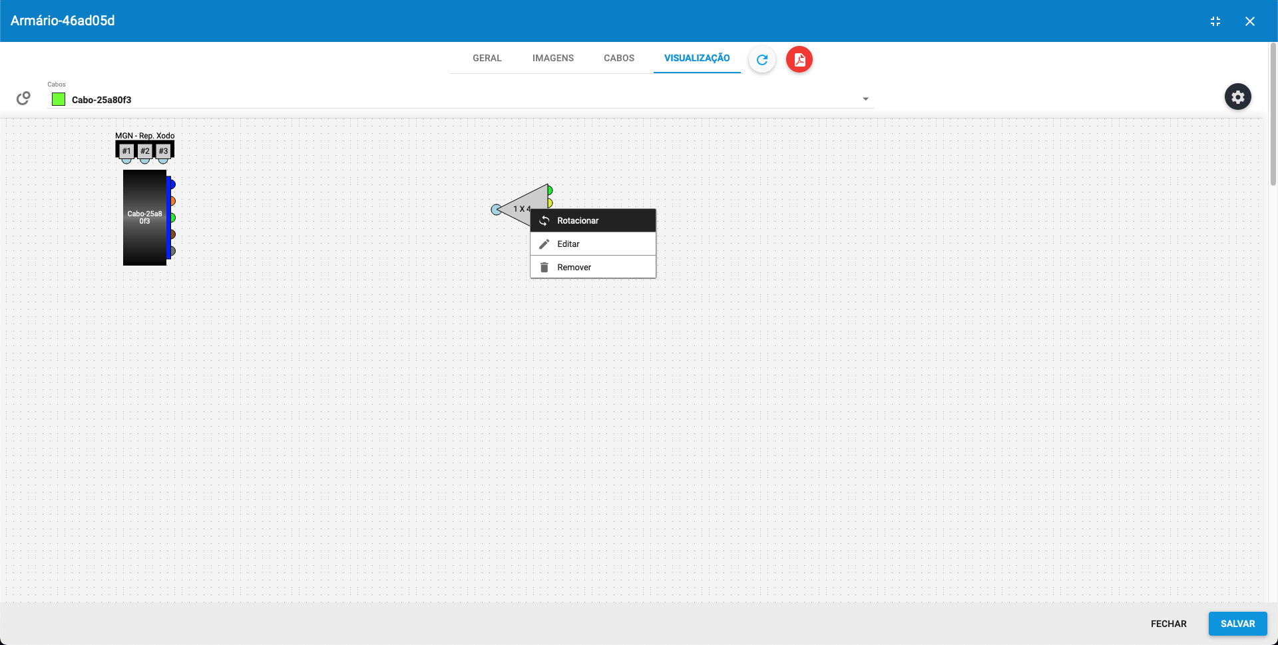
Task: Click the FECHAR button
Action: pos(1168,624)
